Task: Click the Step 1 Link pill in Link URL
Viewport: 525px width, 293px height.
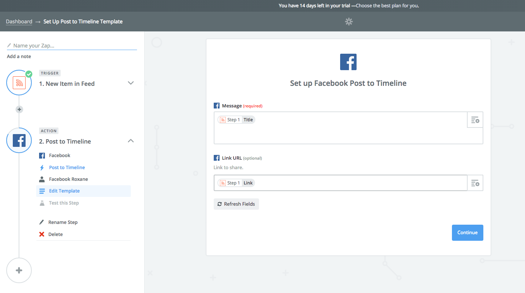Action: pos(236,183)
